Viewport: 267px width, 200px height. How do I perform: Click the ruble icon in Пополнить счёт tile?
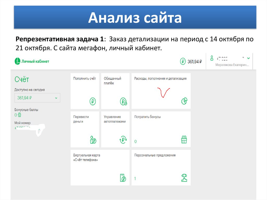[93, 101]
